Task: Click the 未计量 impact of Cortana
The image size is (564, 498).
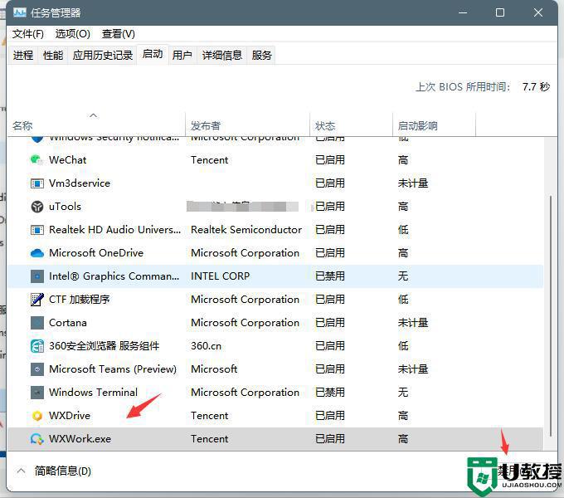Action: (x=413, y=322)
